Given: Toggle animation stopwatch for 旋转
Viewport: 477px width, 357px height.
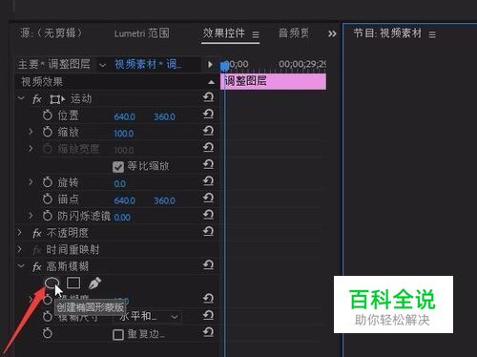Looking at the screenshot, I should [48, 182].
